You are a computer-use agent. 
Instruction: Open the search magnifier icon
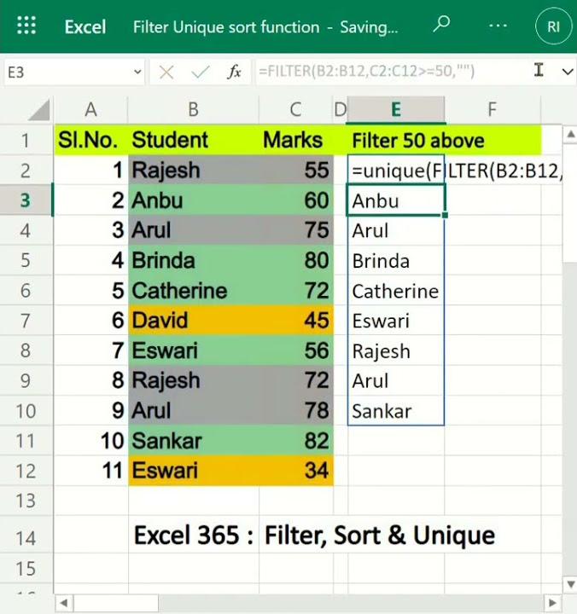coord(441,24)
